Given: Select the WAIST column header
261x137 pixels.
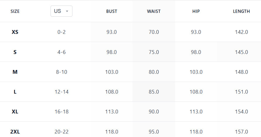Looking at the screenshot, I should (154, 12).
